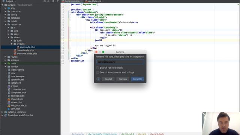Click the green tests folder icon
This screenshot has height=135, width=240.
click(9, 63)
